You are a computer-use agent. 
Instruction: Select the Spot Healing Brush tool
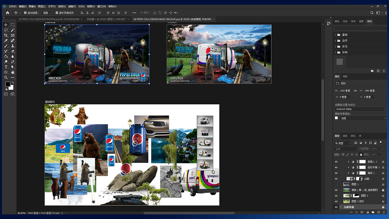[x=12, y=40]
